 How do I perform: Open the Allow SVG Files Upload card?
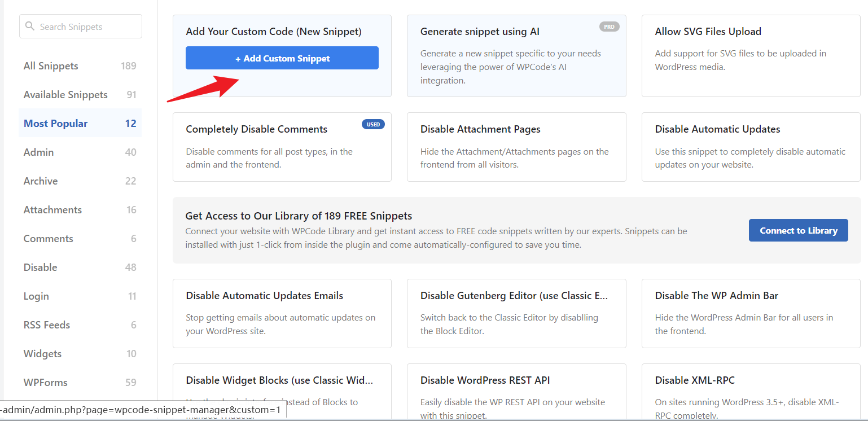click(x=751, y=56)
